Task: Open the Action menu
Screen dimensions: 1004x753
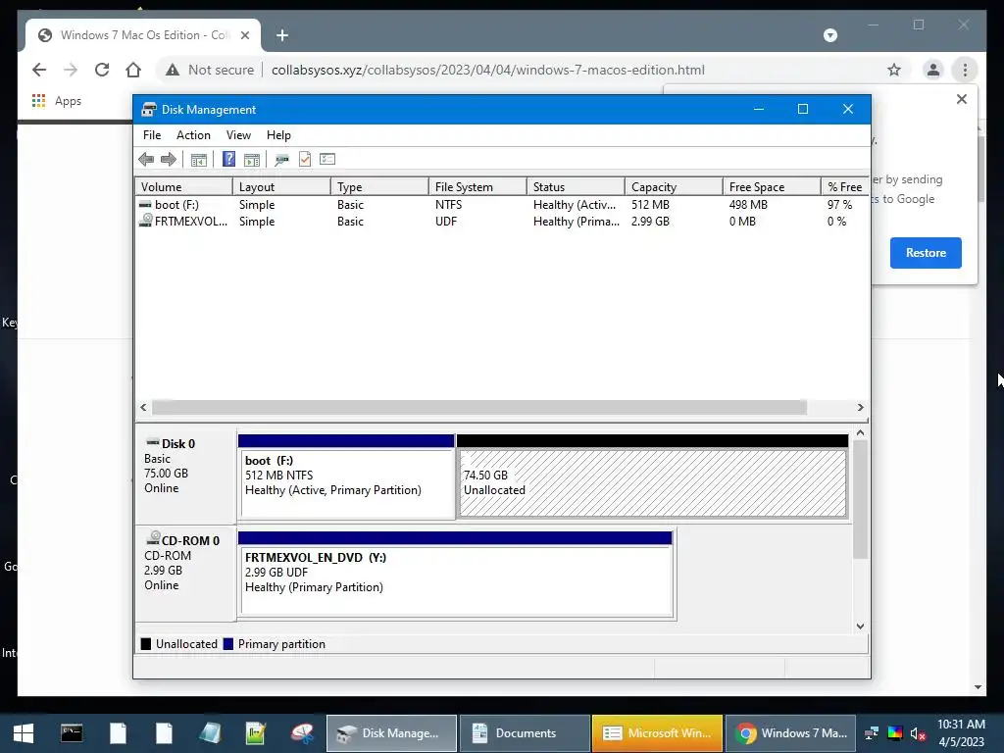Action: [193, 135]
